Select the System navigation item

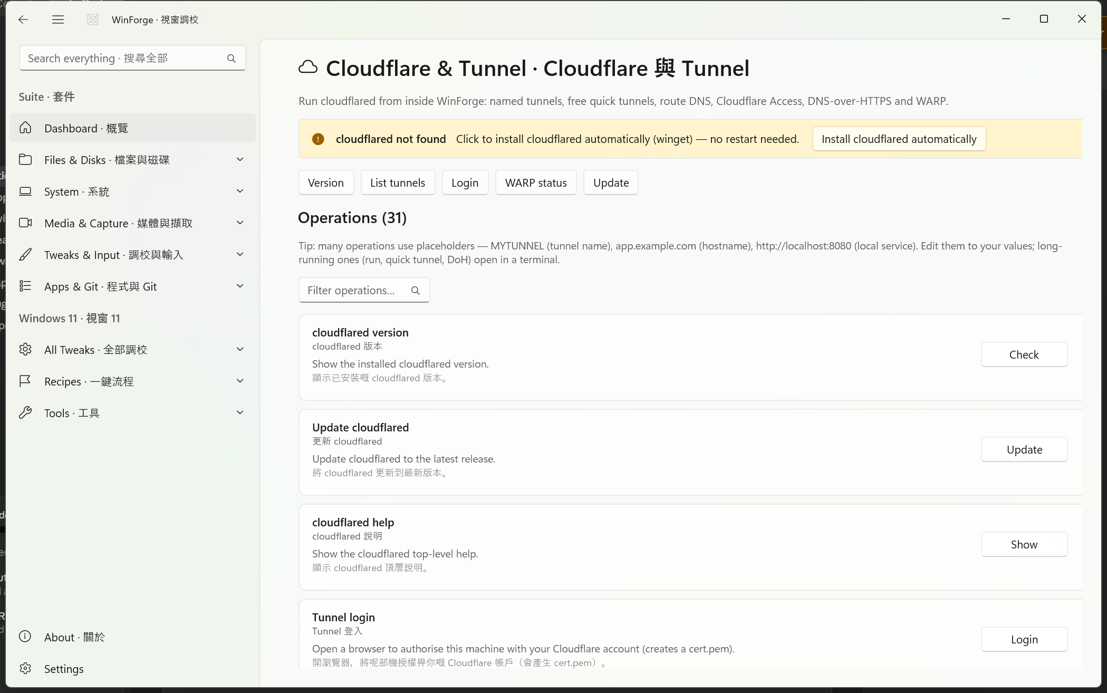pos(132,191)
